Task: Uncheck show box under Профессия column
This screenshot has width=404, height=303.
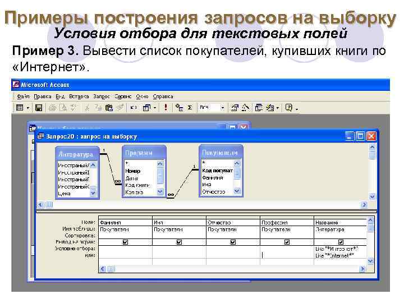Action: point(287,242)
